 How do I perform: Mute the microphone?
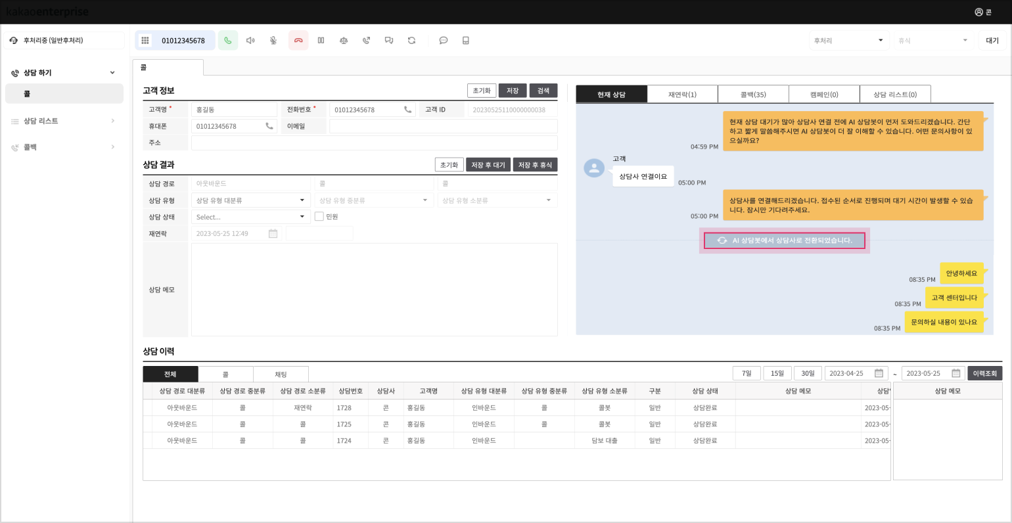click(273, 41)
